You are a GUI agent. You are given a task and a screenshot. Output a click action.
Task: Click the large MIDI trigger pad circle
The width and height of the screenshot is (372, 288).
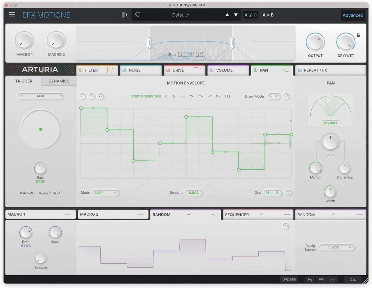click(41, 129)
